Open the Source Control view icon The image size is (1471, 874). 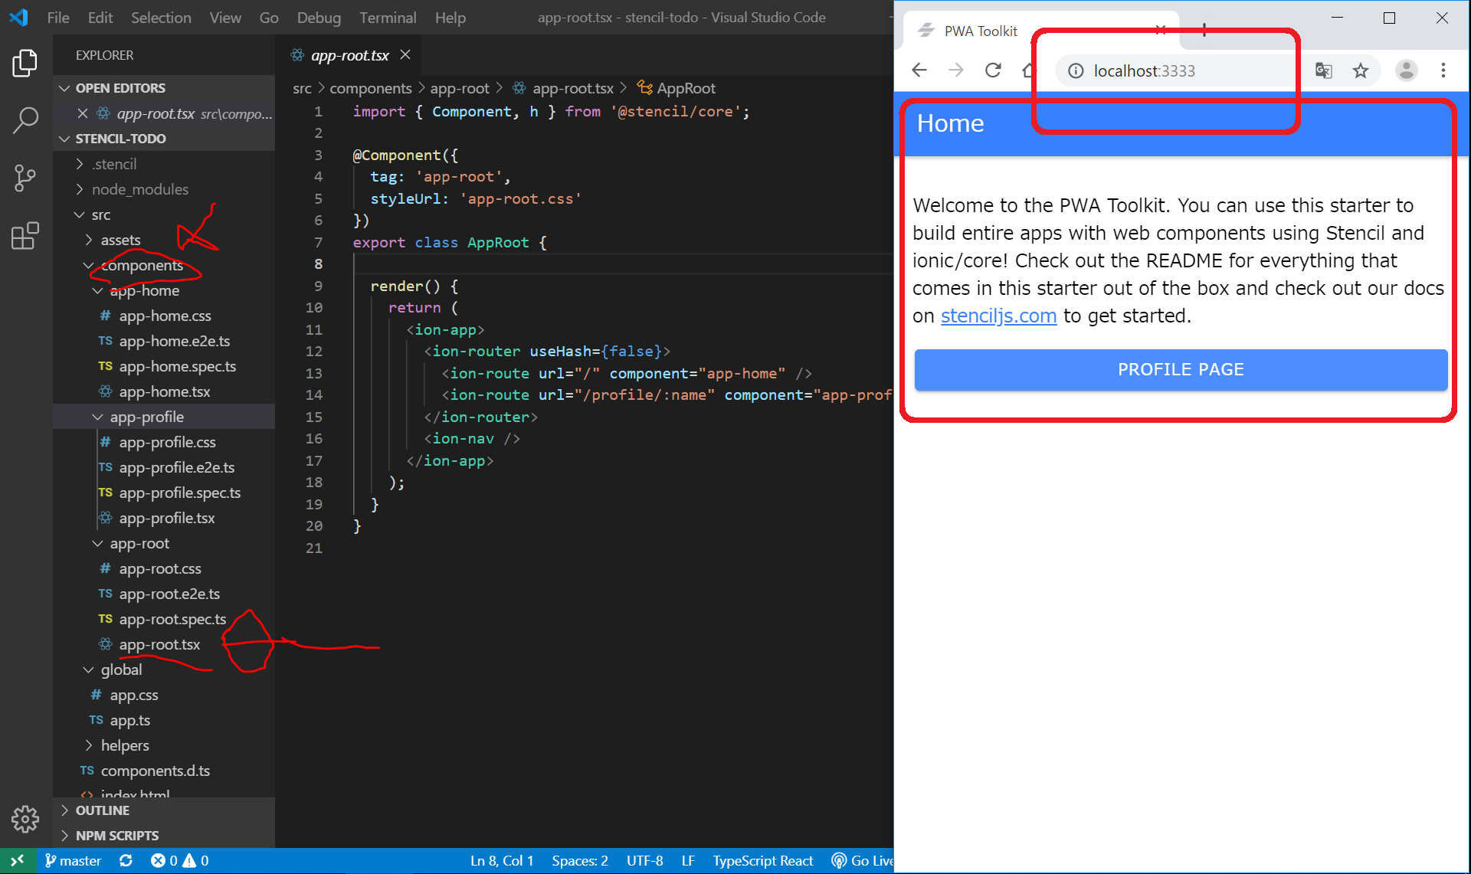[25, 178]
